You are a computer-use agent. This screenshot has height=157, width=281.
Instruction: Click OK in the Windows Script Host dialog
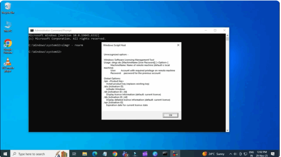[170, 115]
